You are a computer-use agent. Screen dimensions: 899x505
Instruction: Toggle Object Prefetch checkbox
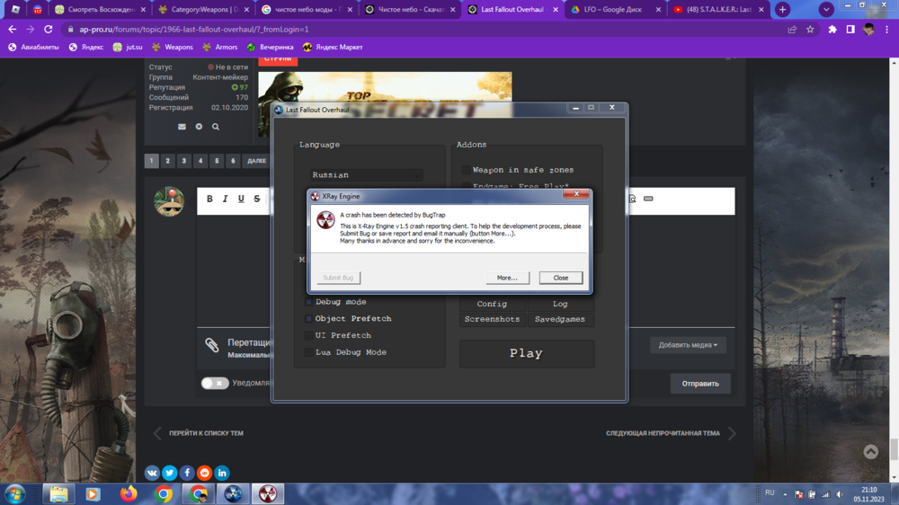click(x=309, y=319)
